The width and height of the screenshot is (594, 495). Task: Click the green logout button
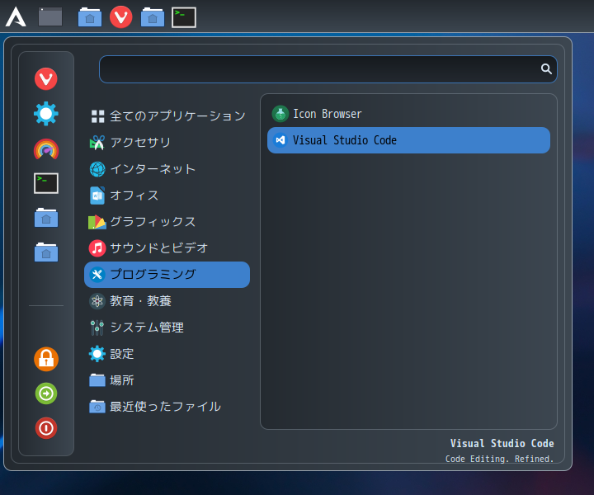point(46,394)
